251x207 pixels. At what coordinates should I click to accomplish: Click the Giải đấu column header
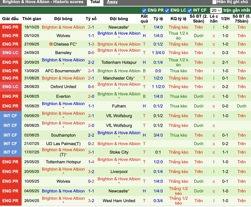(10, 19)
